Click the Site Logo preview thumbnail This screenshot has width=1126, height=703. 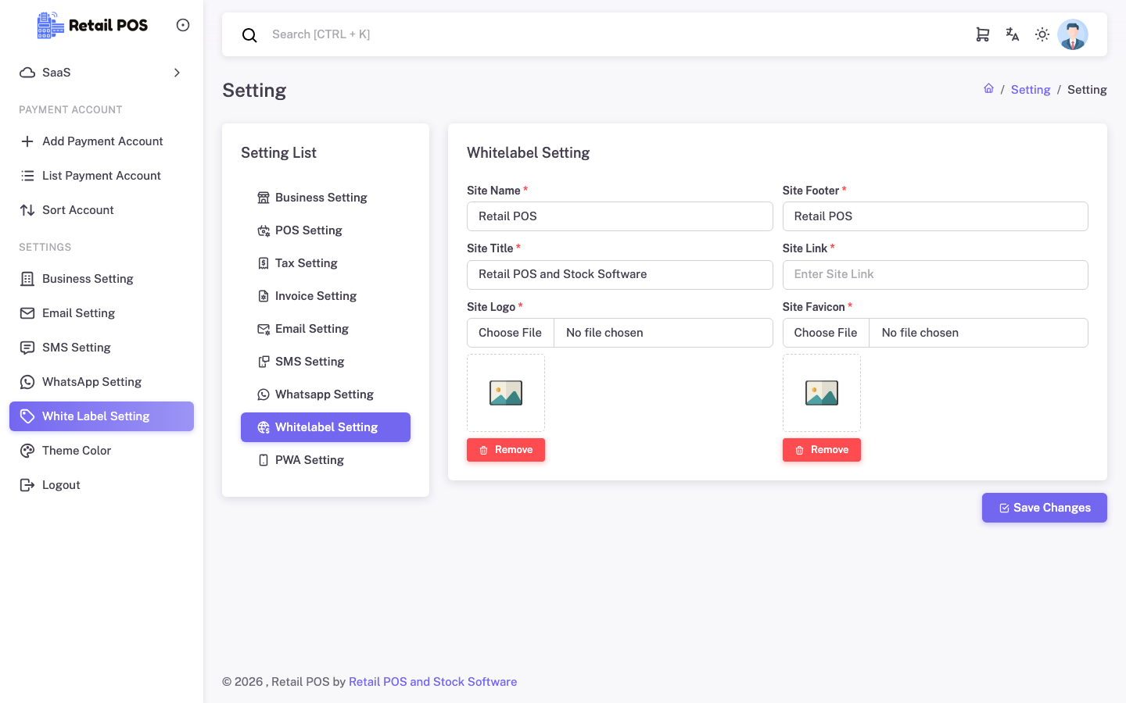point(506,393)
